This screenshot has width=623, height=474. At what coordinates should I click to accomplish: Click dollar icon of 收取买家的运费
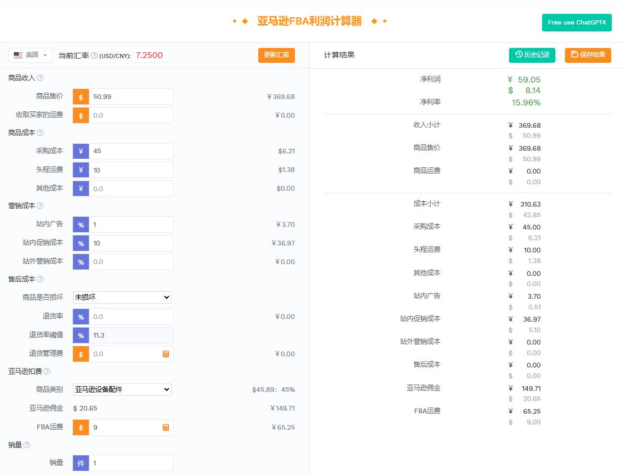point(80,115)
